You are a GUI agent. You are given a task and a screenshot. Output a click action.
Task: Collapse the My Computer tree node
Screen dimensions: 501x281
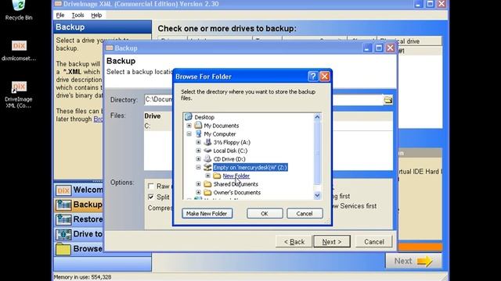[189, 133]
